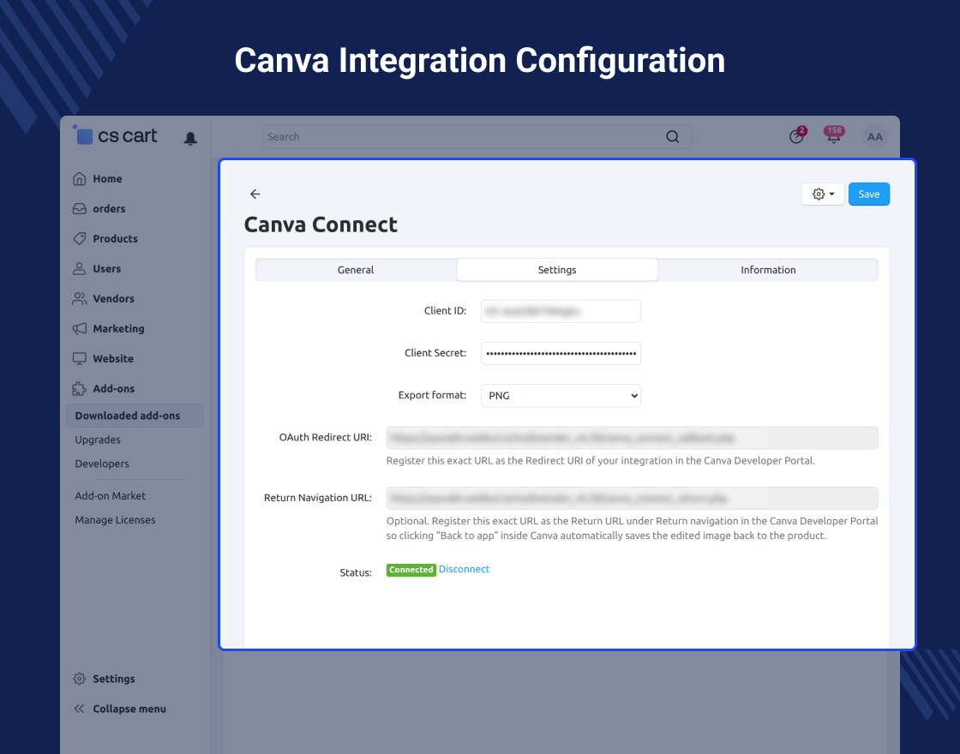Select the Return Navigation URL field
Screen dimensions: 960x754
click(x=632, y=498)
